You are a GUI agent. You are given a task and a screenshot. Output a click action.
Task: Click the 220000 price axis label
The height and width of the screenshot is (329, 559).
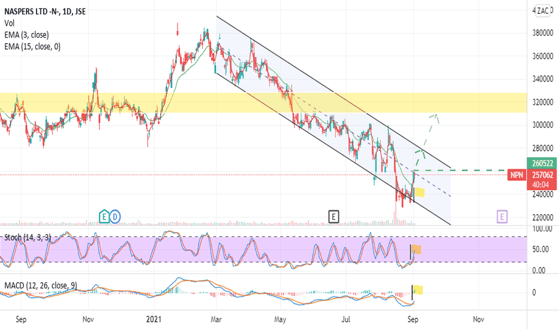click(543, 218)
